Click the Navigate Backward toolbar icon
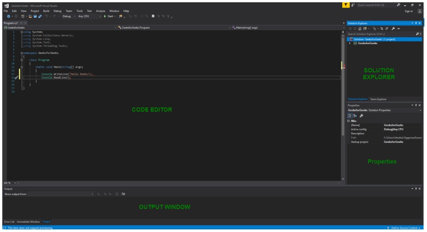 [8, 16]
